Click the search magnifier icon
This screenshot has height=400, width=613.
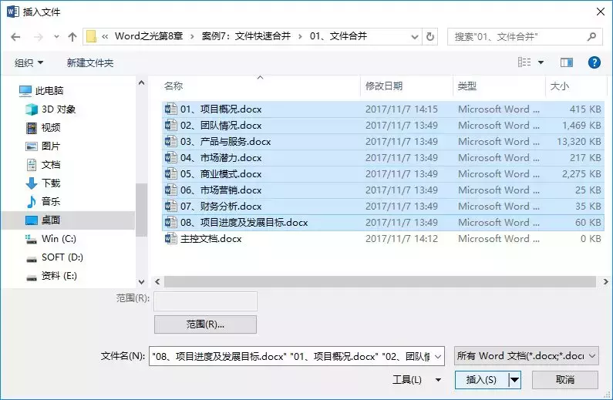(x=591, y=37)
